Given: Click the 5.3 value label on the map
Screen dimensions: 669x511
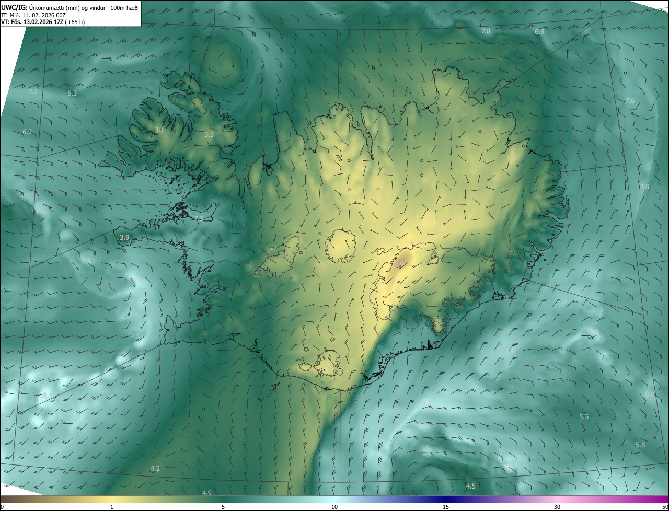Looking at the screenshot, I should [x=73, y=94].
